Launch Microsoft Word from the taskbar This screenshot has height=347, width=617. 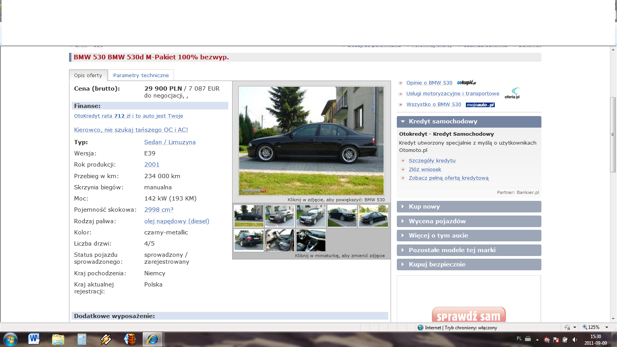34,339
